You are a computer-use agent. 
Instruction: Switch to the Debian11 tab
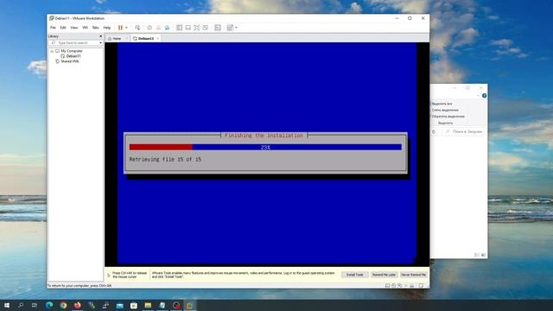(146, 38)
